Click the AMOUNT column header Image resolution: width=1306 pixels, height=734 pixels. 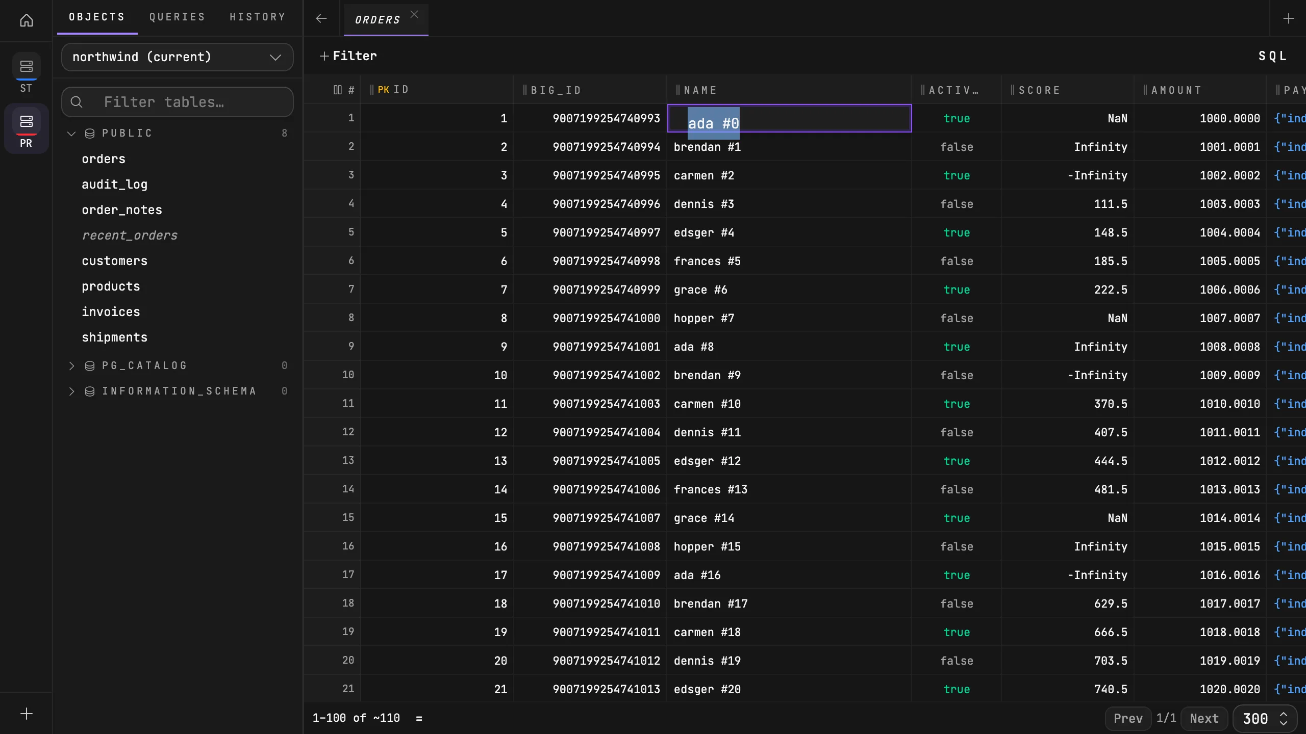click(1200, 90)
